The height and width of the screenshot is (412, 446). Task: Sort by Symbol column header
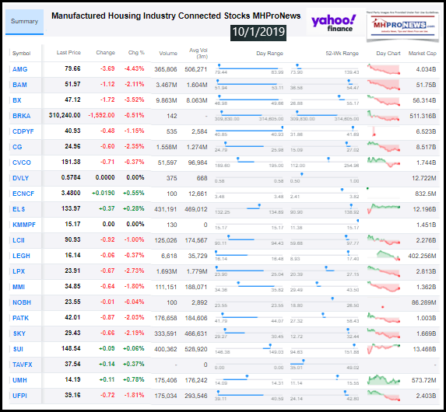[21, 54]
